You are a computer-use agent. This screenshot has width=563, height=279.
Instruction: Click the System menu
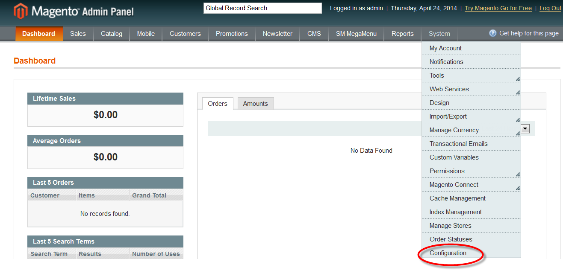[439, 34]
